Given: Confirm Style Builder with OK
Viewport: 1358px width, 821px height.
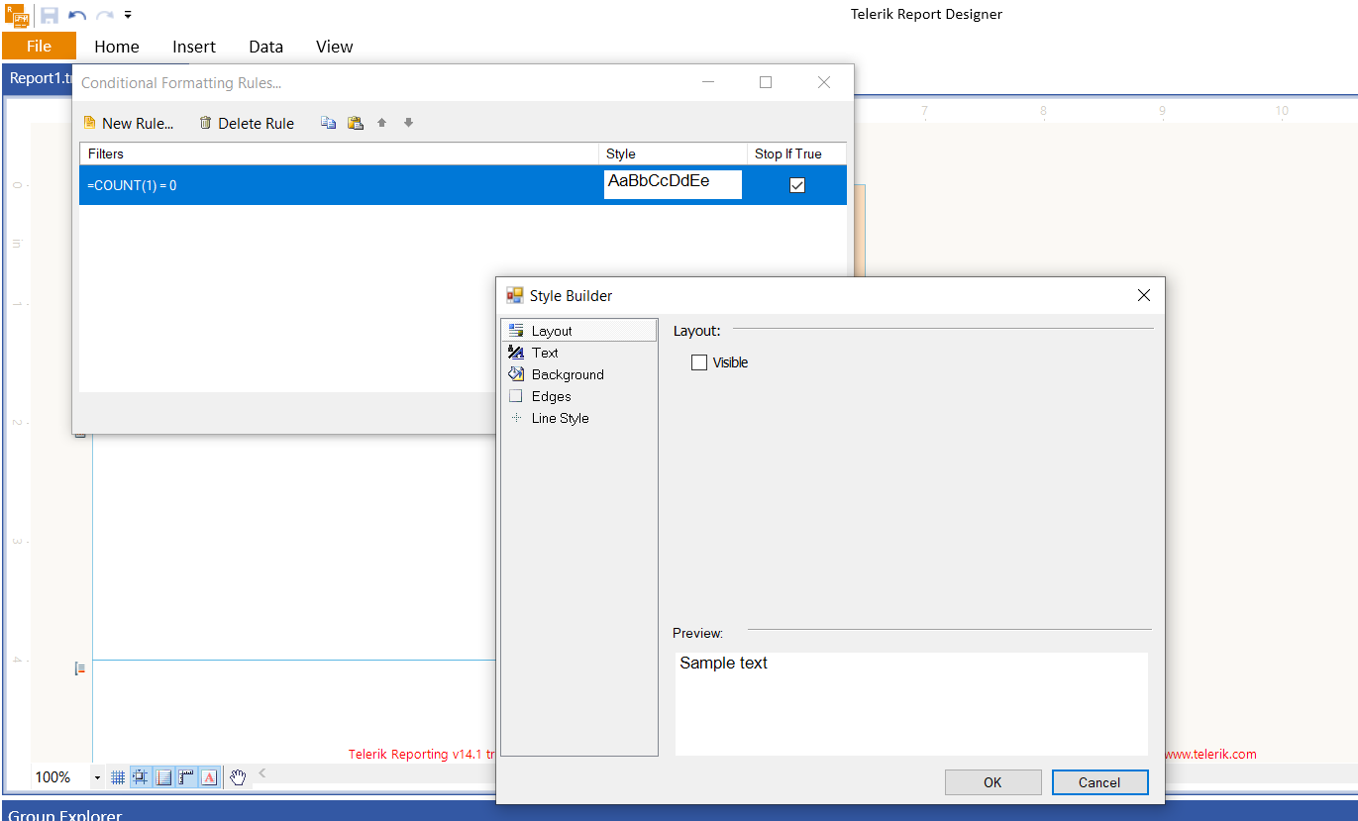Looking at the screenshot, I should click(x=992, y=782).
